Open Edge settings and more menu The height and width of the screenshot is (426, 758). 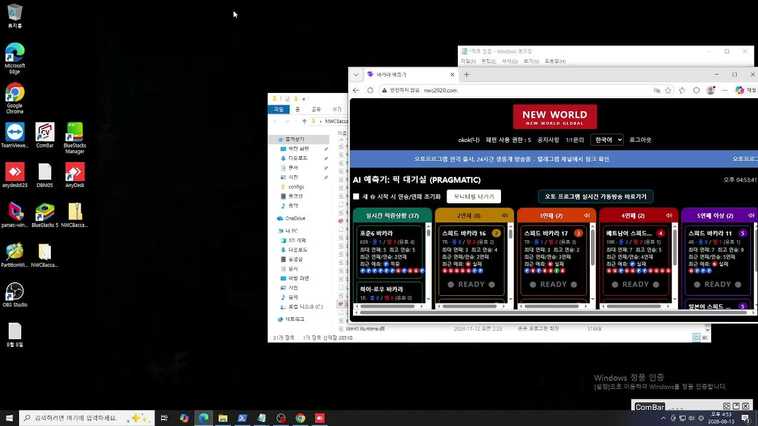[x=724, y=91]
